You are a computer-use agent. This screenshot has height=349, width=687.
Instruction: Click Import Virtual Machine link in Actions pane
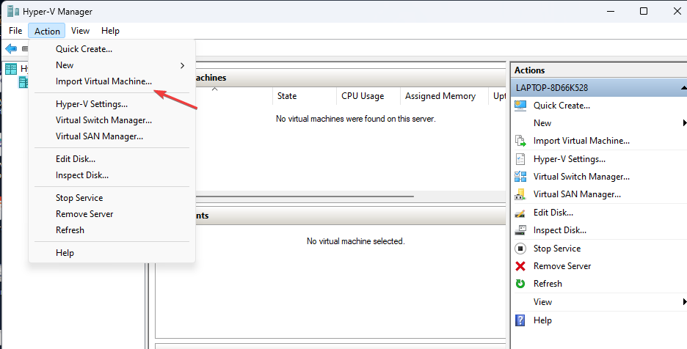coord(581,141)
